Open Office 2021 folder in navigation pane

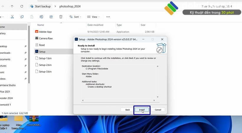5,92
